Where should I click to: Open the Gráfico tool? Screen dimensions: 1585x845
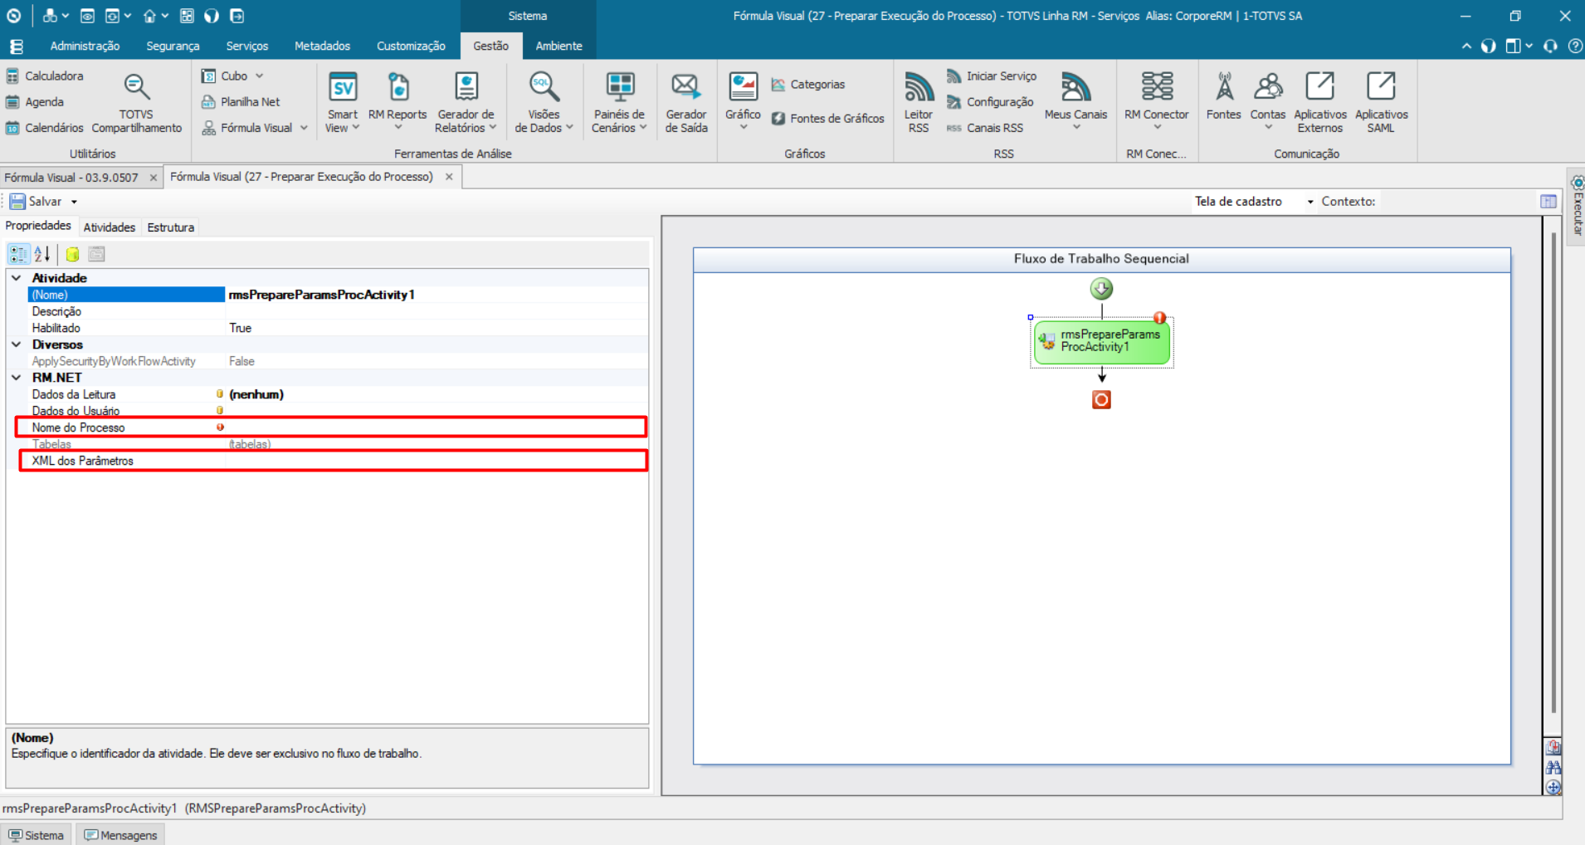point(743,103)
